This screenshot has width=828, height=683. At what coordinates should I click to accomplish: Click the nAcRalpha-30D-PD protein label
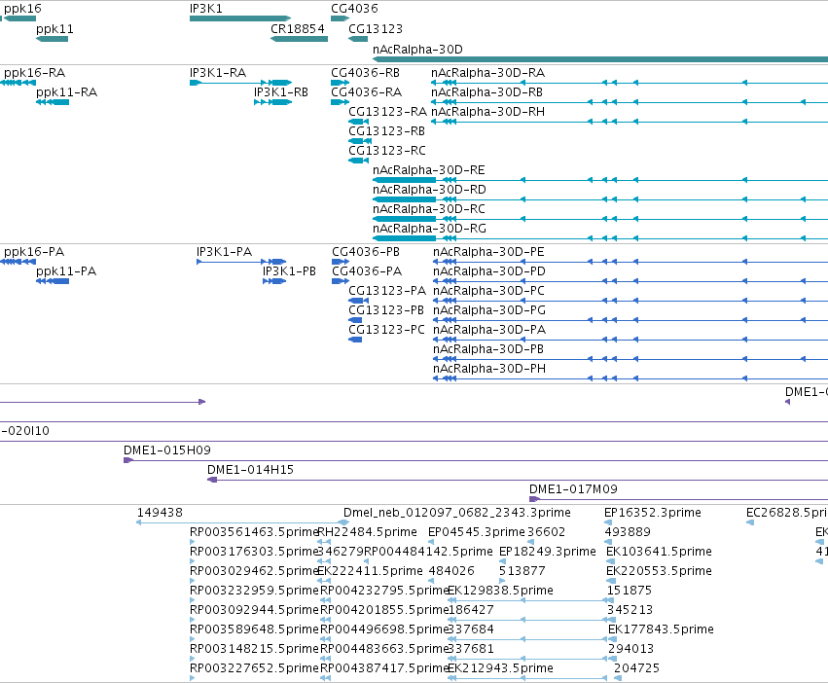click(489, 271)
